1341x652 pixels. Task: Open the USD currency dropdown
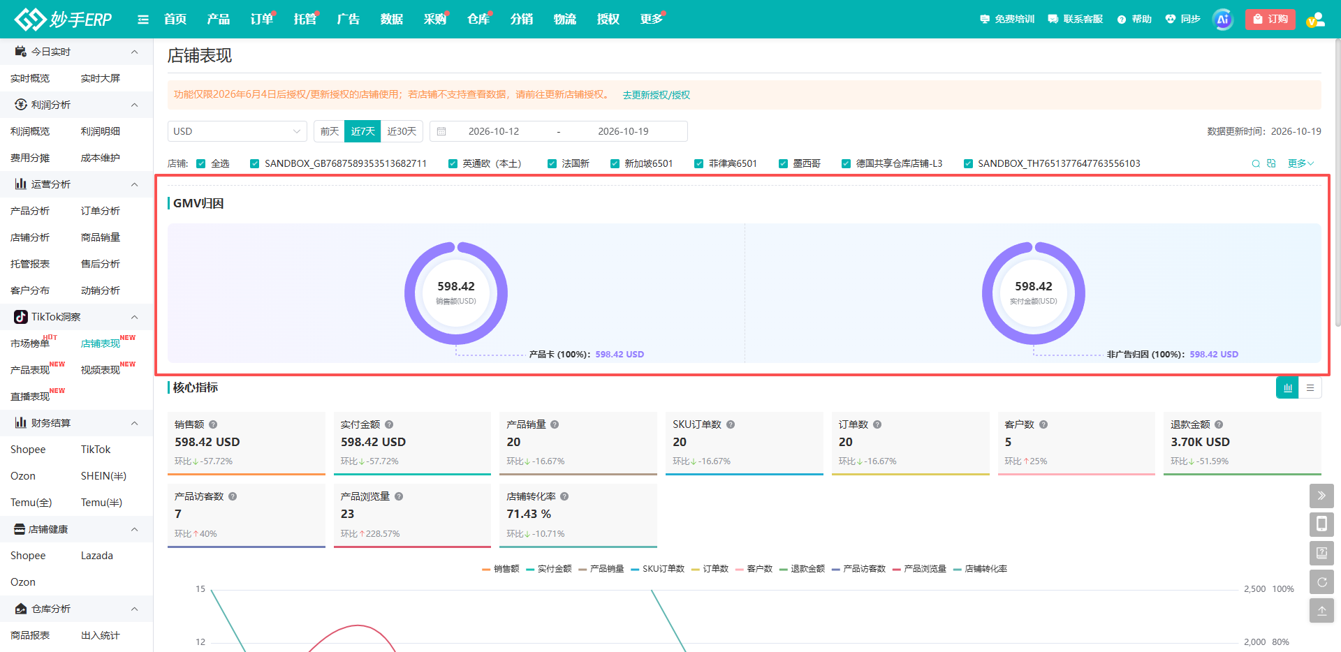click(x=237, y=131)
